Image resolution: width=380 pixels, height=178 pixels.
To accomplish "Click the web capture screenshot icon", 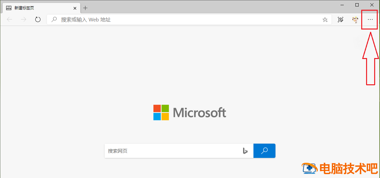I will [x=341, y=20].
